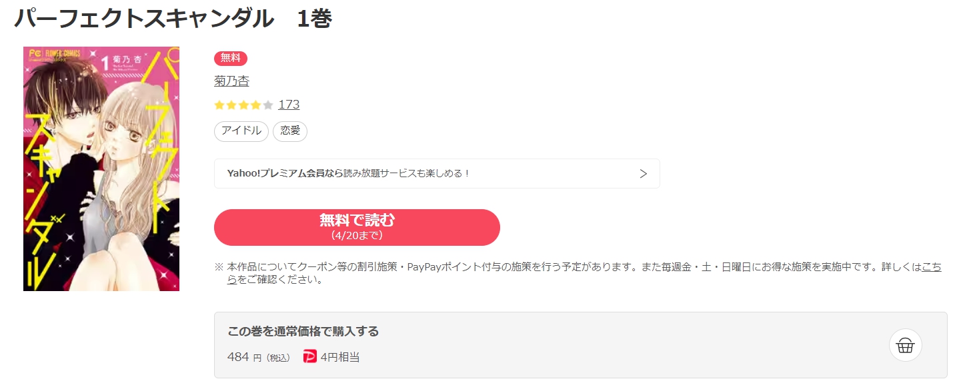Open the Yahoo!プレミアム banner chevron arrow
This screenshot has height=389, width=955.
(643, 174)
